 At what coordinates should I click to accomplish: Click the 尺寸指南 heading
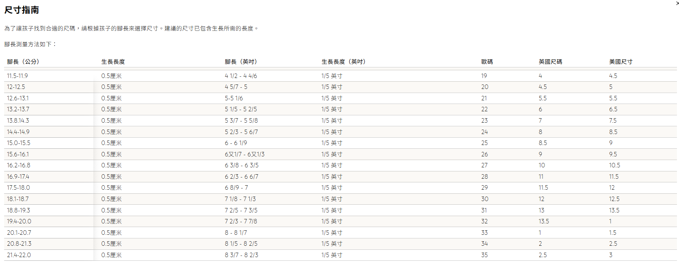click(22, 10)
